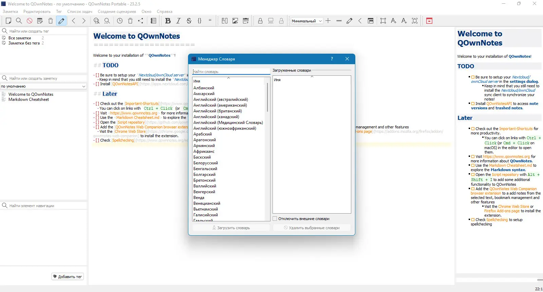Check the 'Use the Markdown Cheatsheet.md' preview checkbox
Viewport: 543px width, 292px height.
(x=473, y=165)
